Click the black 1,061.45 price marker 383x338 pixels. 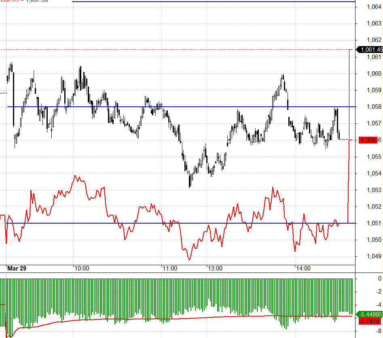tap(370, 50)
